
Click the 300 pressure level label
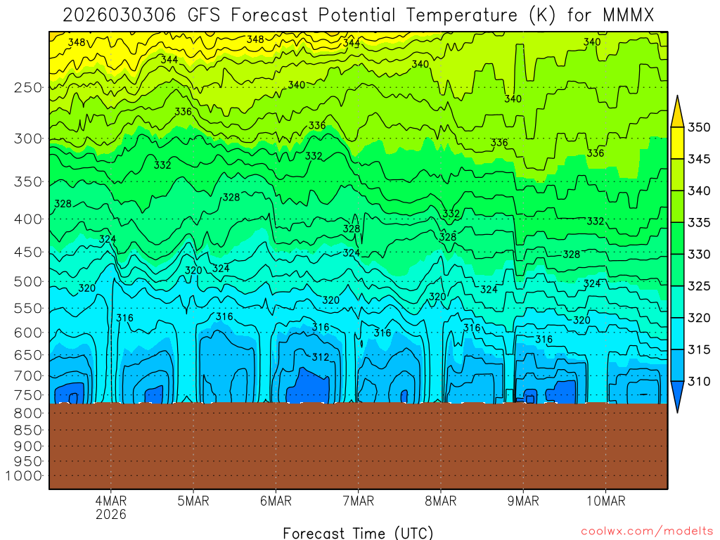(28, 139)
